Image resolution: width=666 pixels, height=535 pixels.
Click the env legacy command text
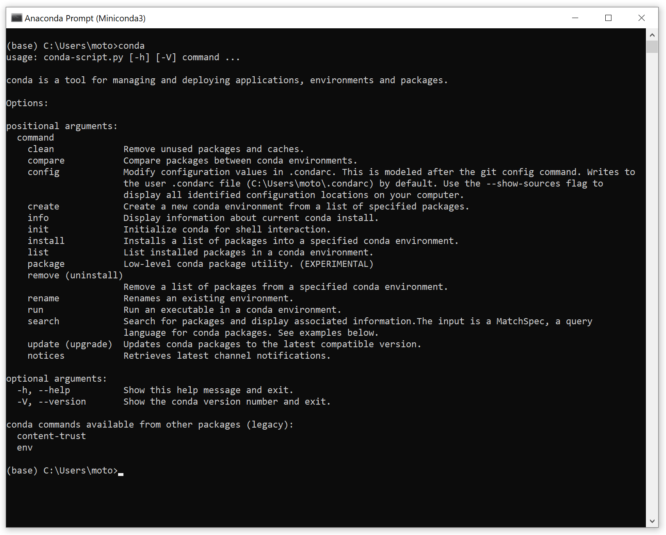pyautogui.click(x=25, y=447)
